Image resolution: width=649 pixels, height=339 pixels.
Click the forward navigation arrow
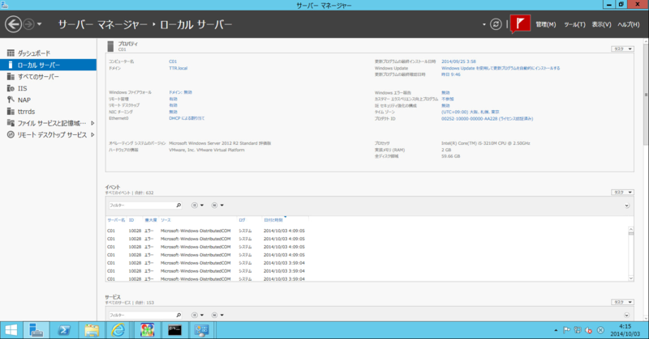(28, 24)
